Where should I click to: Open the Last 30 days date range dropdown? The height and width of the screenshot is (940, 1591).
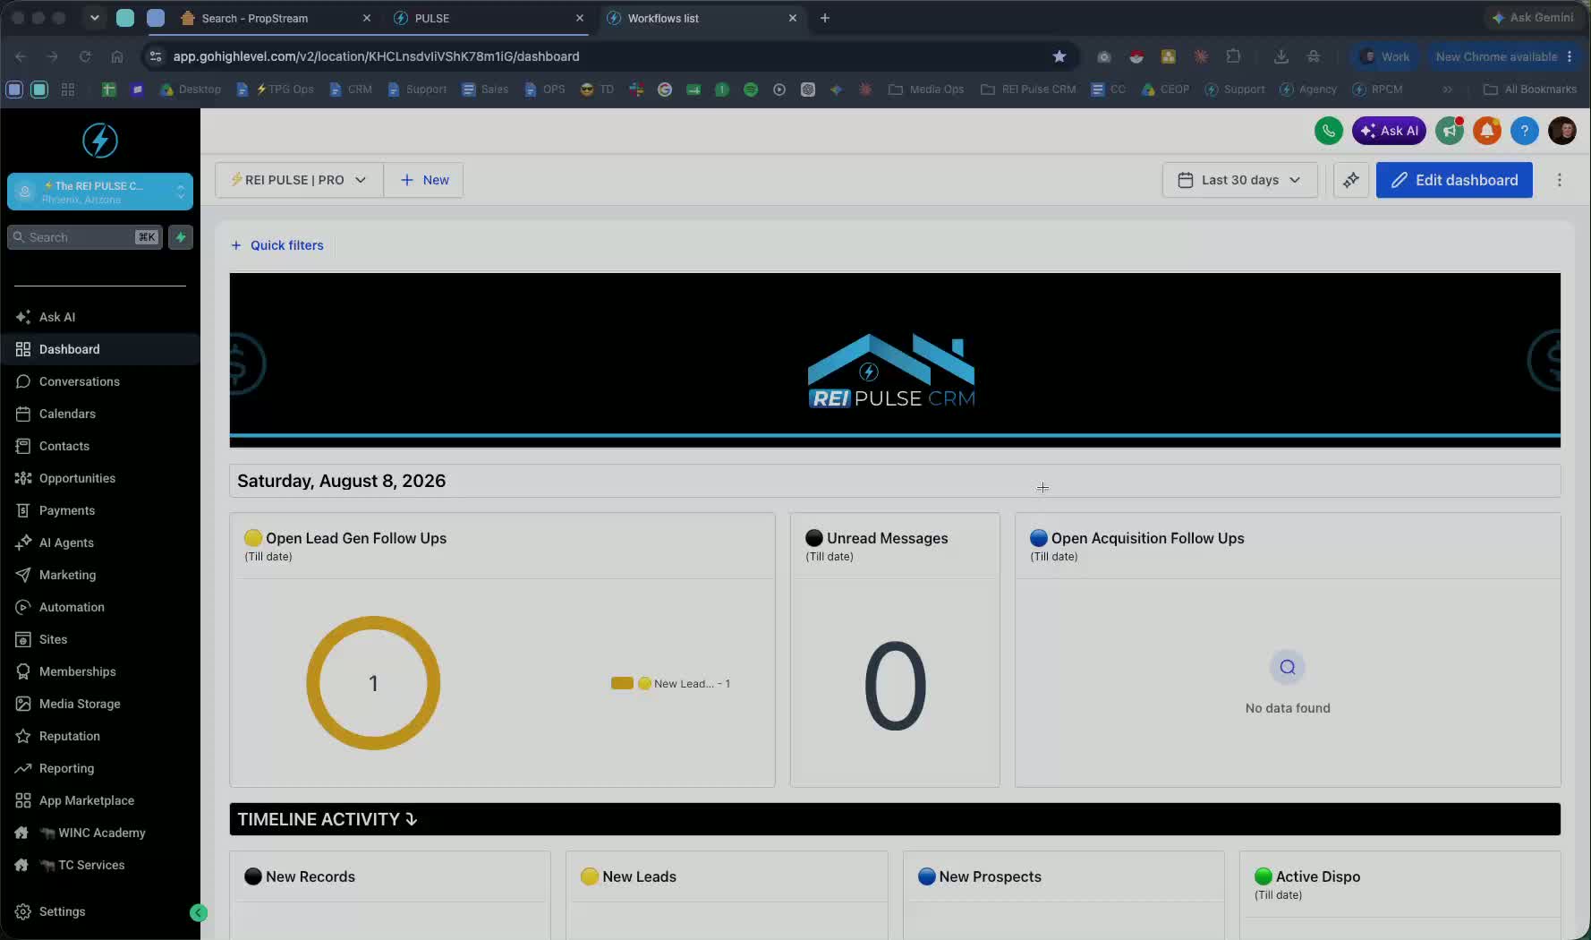pos(1239,180)
